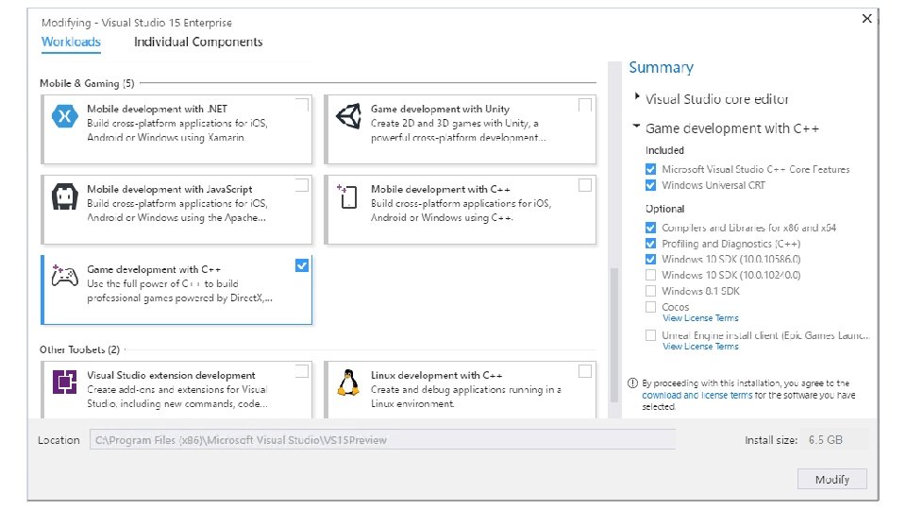
Task: Click the Unity game development icon
Action: coord(348,118)
